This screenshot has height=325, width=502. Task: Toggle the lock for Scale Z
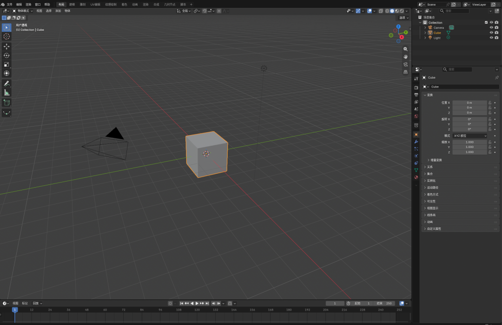pos(490,152)
